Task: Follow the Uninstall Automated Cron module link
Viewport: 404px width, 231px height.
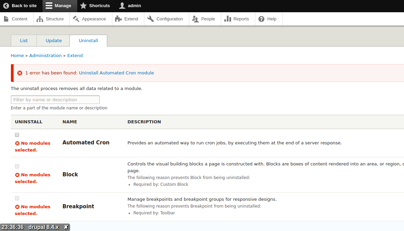Action: coord(116,73)
